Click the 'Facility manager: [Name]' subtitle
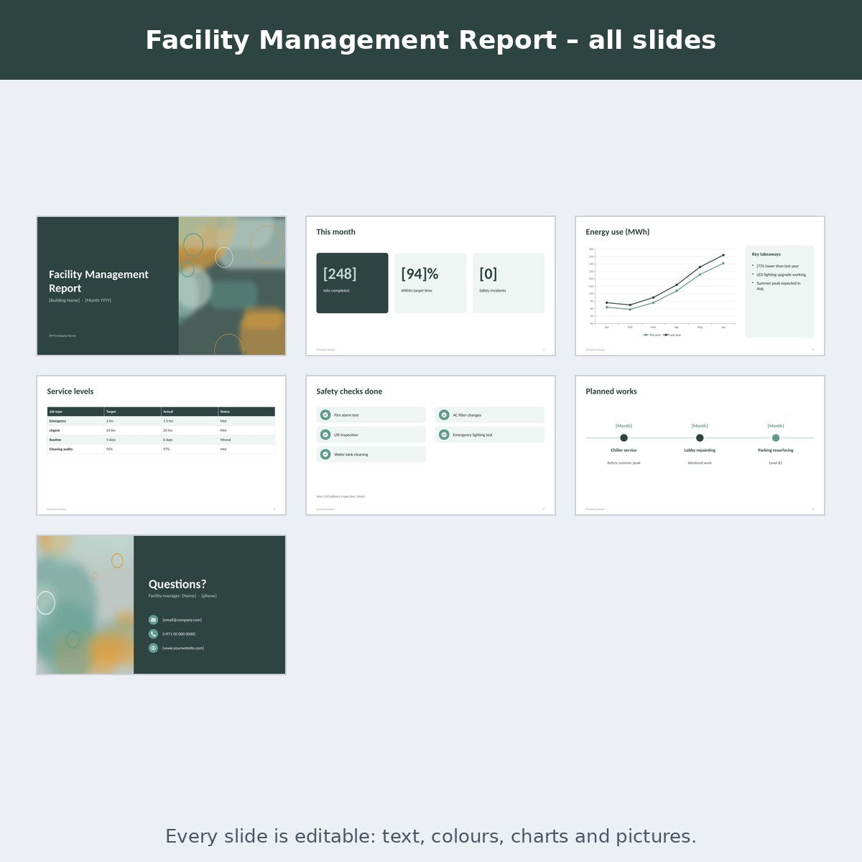 coord(182,595)
